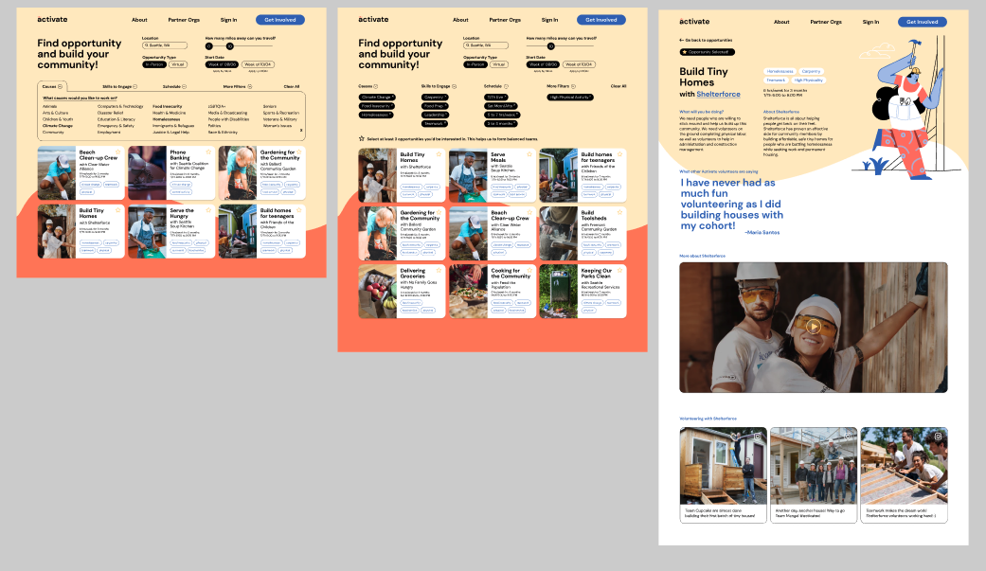The width and height of the screenshot is (986, 571).
Task: Click Sign In on the Build Tiny Homes page
Action: pyautogui.click(x=870, y=22)
